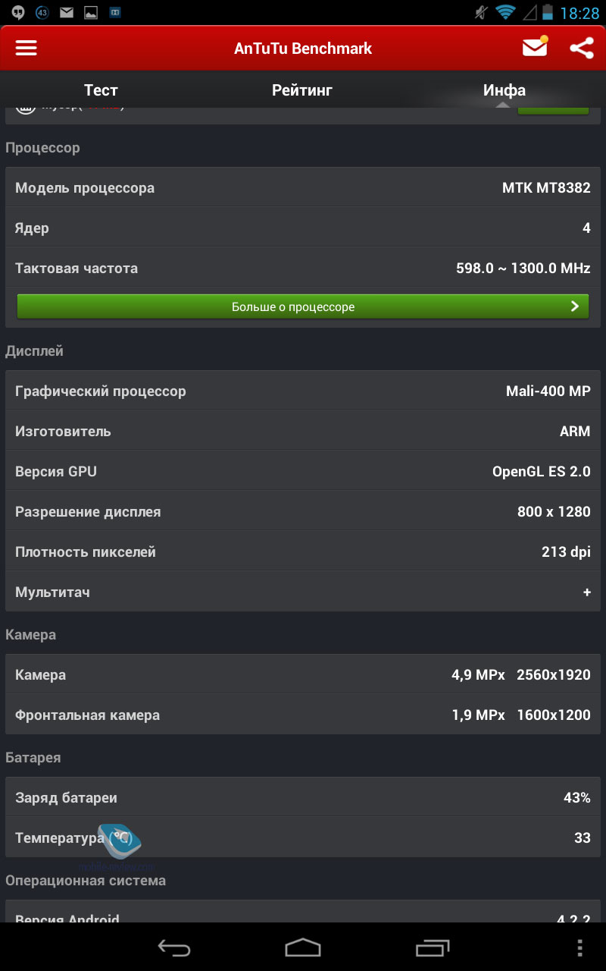
Task: Switch to the Рейтинг tab
Action: 302,90
